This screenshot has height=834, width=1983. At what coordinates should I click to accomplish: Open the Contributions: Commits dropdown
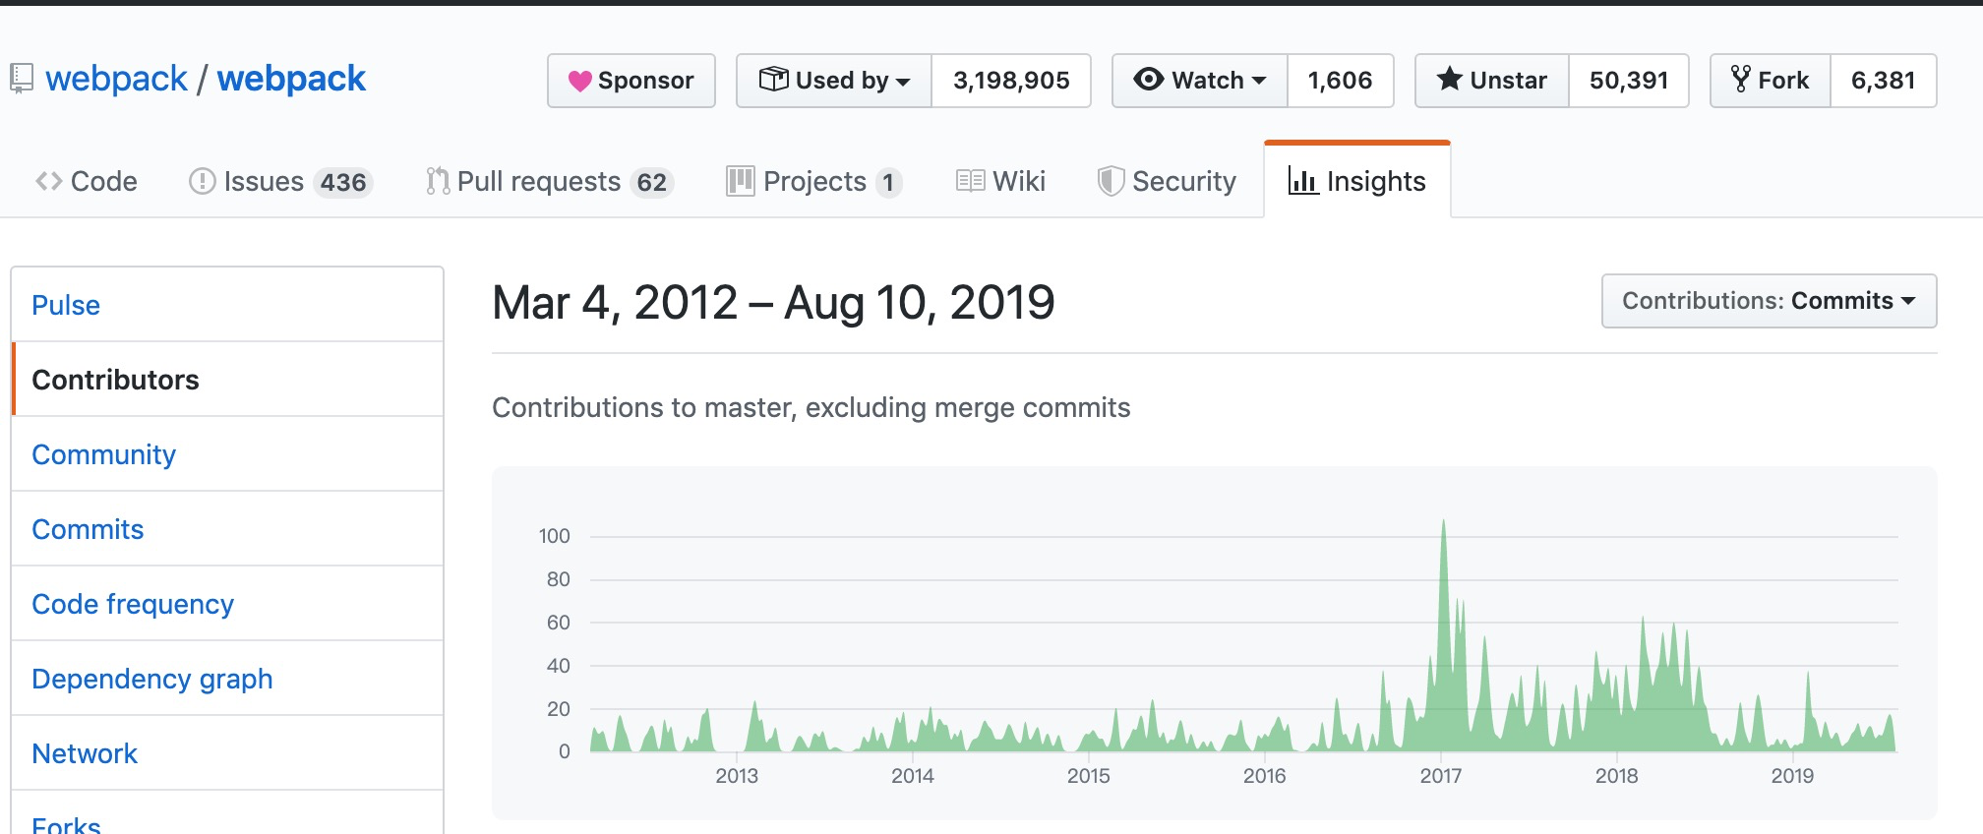click(1769, 301)
